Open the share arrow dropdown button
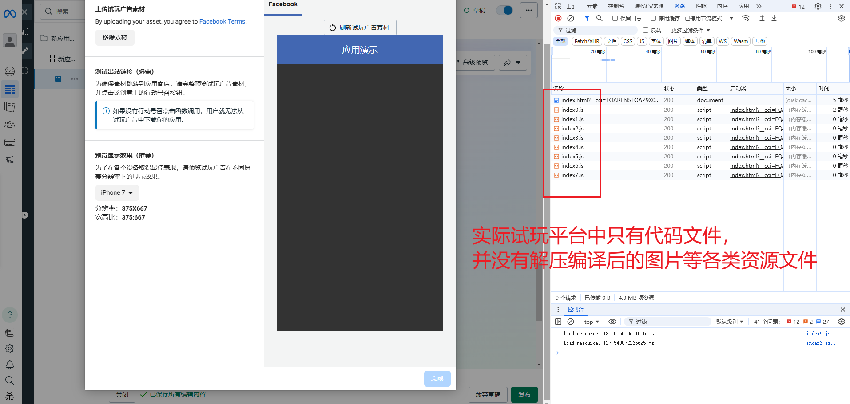Image resolution: width=850 pixels, height=404 pixels. [x=512, y=63]
